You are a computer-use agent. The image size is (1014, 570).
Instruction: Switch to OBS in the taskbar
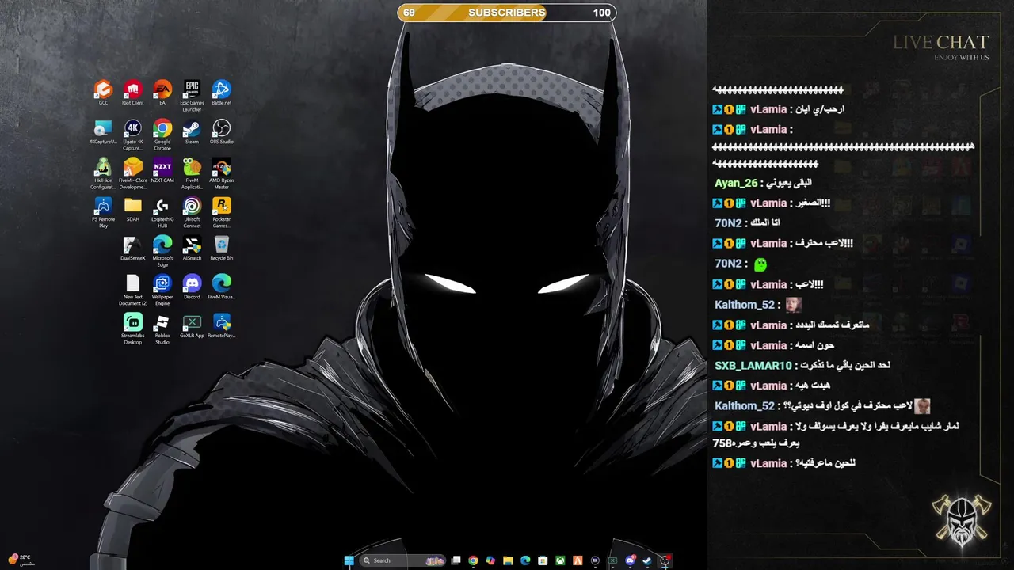pyautogui.click(x=665, y=560)
